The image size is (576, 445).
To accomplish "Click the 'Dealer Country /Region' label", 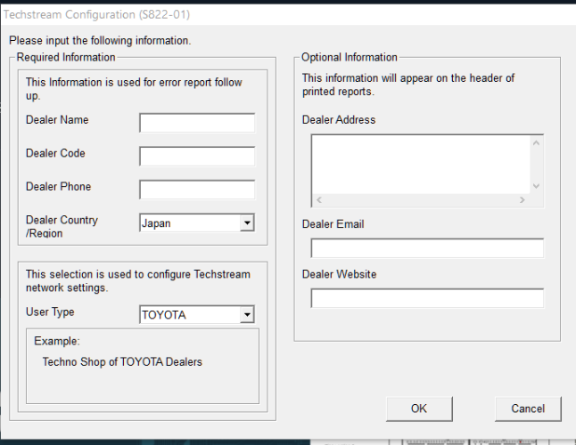I will pos(62,227).
